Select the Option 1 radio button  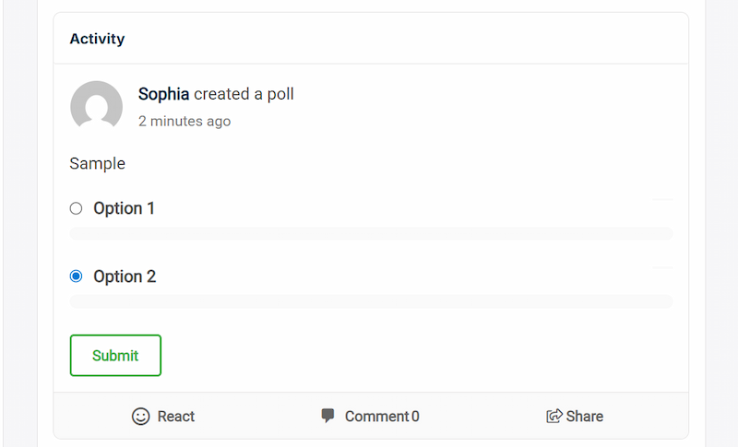(77, 208)
